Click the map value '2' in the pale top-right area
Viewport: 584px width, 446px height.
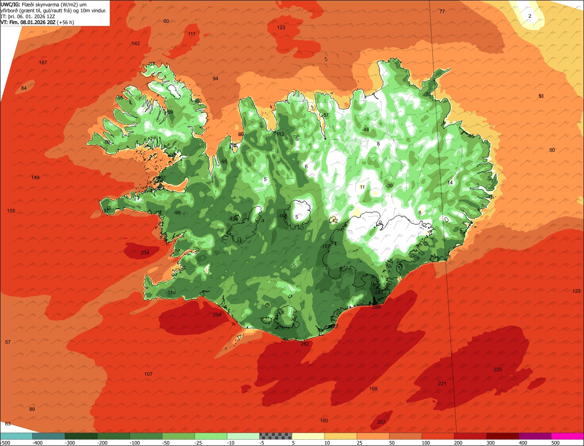[x=530, y=16]
